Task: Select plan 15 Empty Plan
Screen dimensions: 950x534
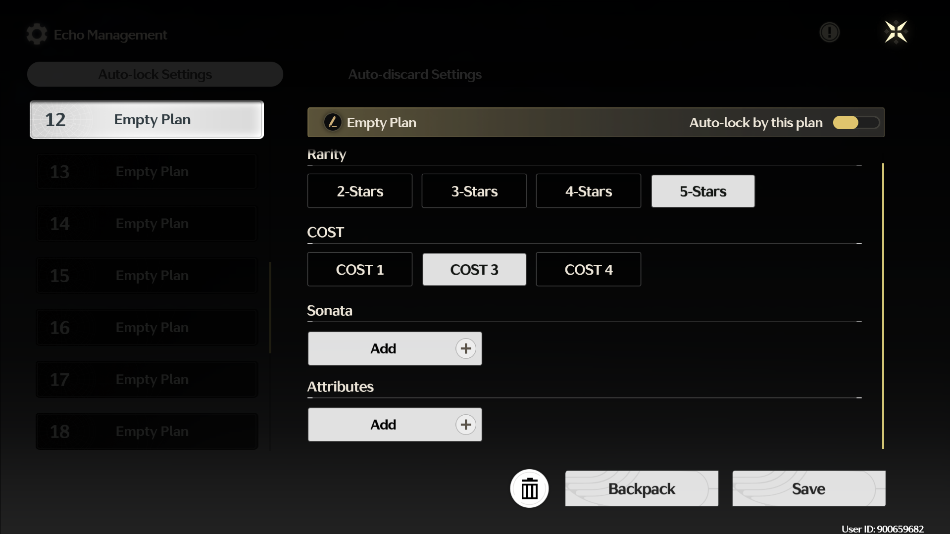Action: [x=147, y=276]
